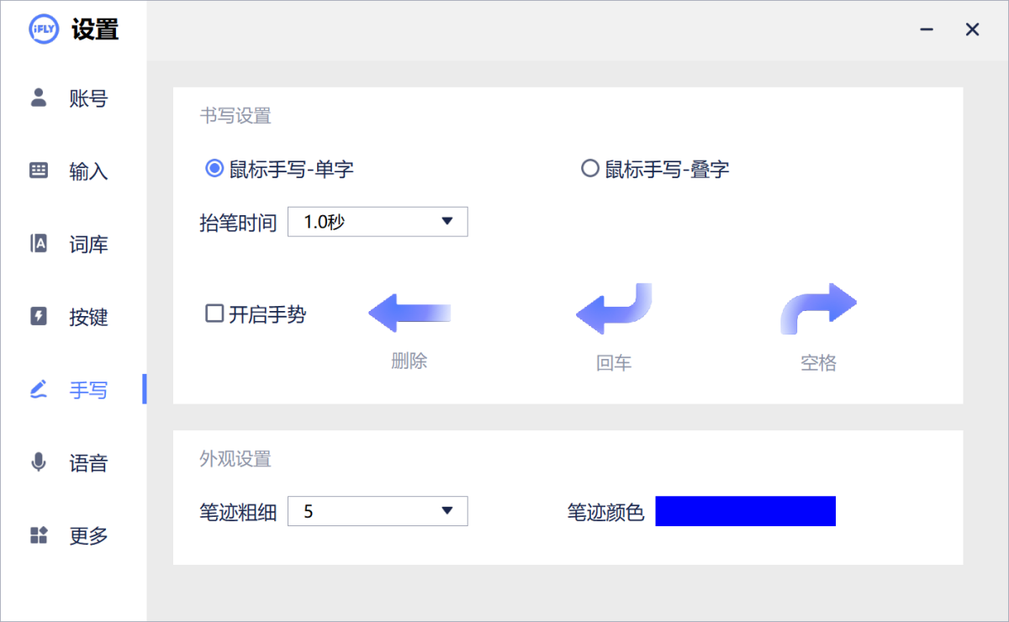
Task: Open the 输入 input settings icon
Action: [x=39, y=171]
